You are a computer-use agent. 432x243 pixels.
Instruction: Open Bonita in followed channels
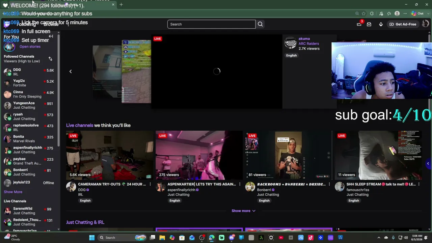[x=29, y=139]
